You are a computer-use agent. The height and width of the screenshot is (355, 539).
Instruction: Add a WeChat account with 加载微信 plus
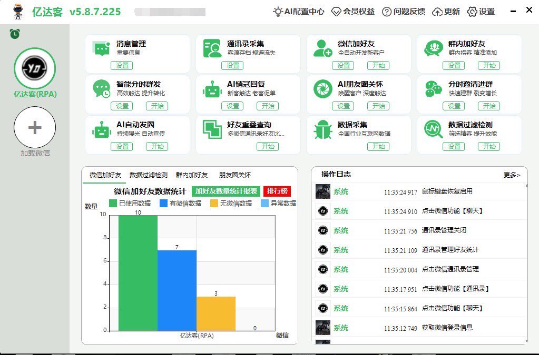[35, 128]
